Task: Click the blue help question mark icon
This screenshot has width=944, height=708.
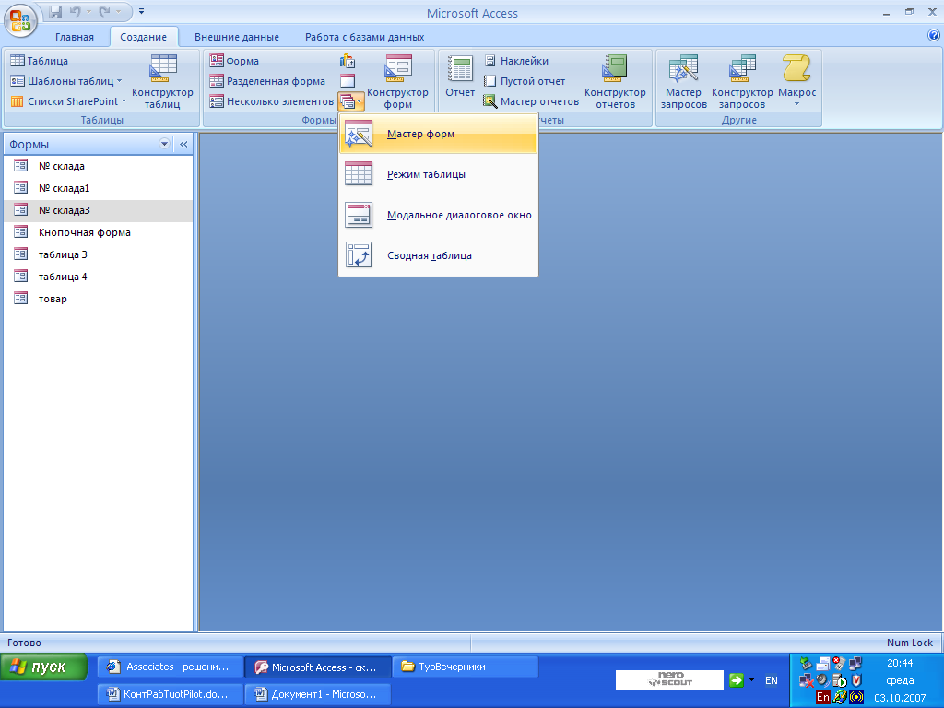Action: 934,36
